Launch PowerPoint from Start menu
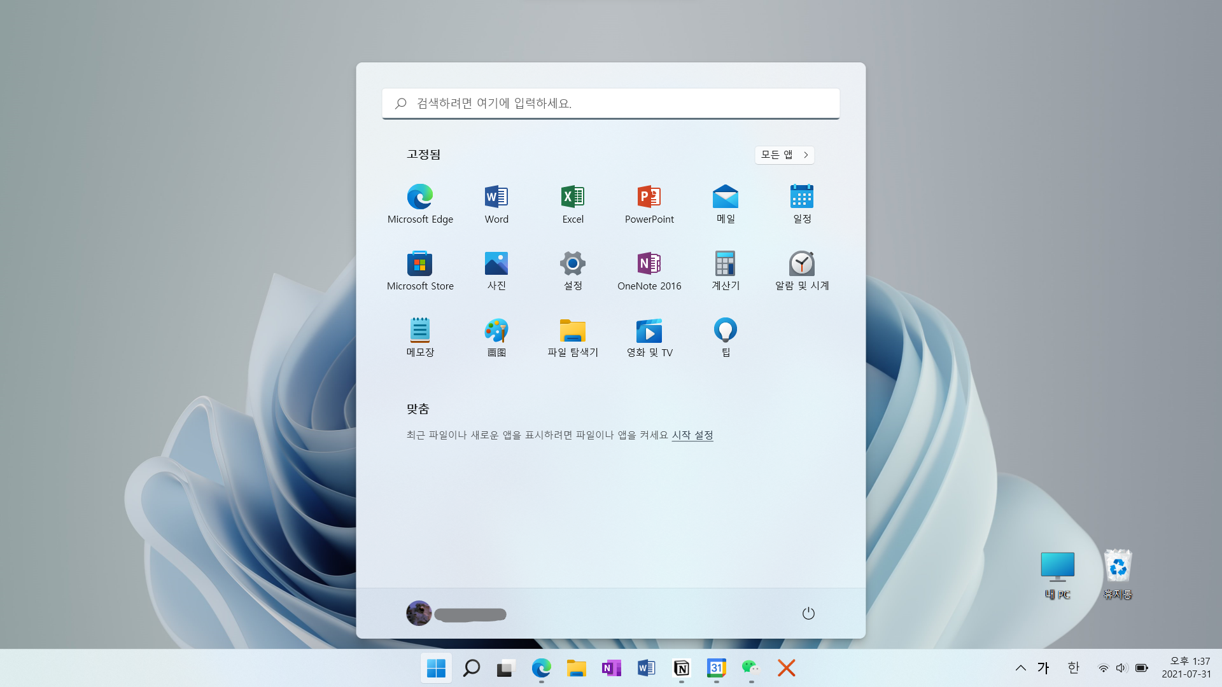The image size is (1222, 687). click(x=649, y=204)
